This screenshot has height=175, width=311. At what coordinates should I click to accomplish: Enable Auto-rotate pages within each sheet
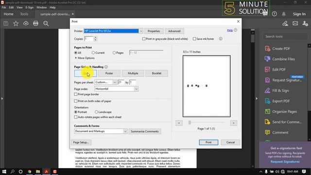tap(76, 117)
